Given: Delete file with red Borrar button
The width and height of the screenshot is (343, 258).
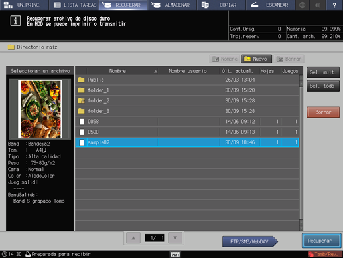Looking at the screenshot, I should [x=323, y=112].
